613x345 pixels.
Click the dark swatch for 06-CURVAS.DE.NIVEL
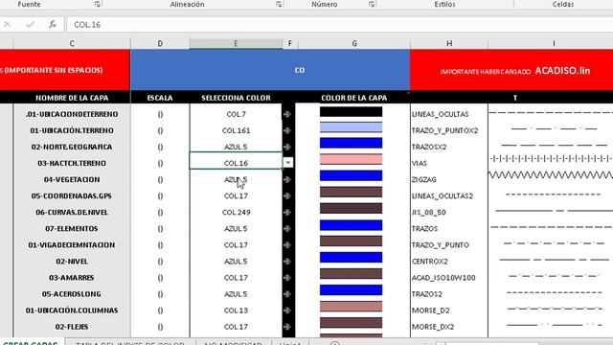tap(351, 208)
